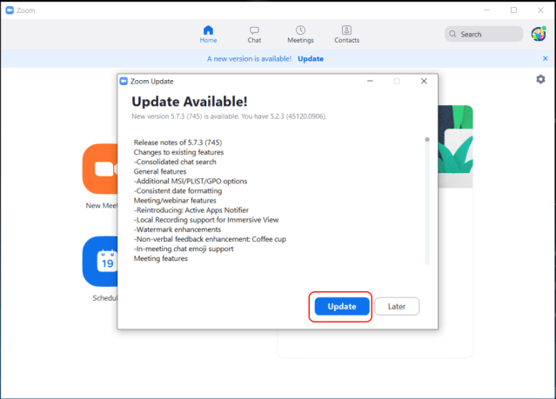This screenshot has width=556, height=399.
Task: Click the Update link in the banner
Action: click(311, 59)
